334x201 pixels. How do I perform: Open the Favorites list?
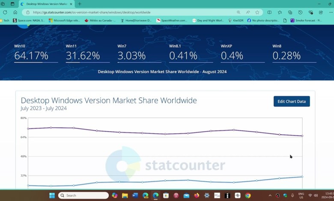pyautogui.click(x=280, y=12)
